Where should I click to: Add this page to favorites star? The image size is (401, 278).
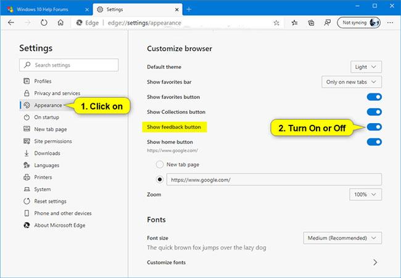click(276, 23)
